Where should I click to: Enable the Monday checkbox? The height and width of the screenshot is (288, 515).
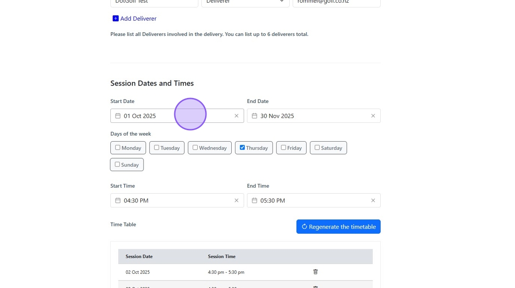pyautogui.click(x=118, y=148)
